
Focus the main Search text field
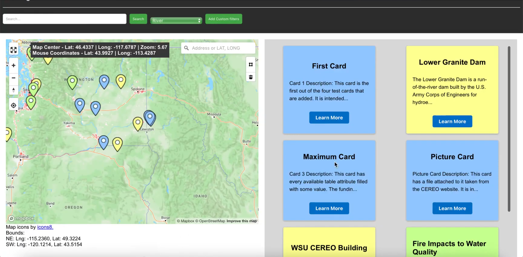tap(64, 19)
